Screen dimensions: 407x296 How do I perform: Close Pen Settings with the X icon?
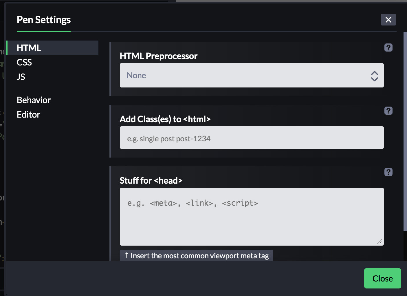(388, 20)
